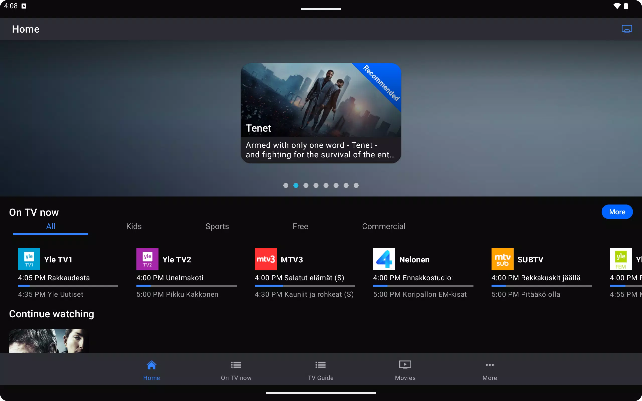642x401 pixels.
Task: Open the Yle TV2 channel logo
Action: coord(147,259)
